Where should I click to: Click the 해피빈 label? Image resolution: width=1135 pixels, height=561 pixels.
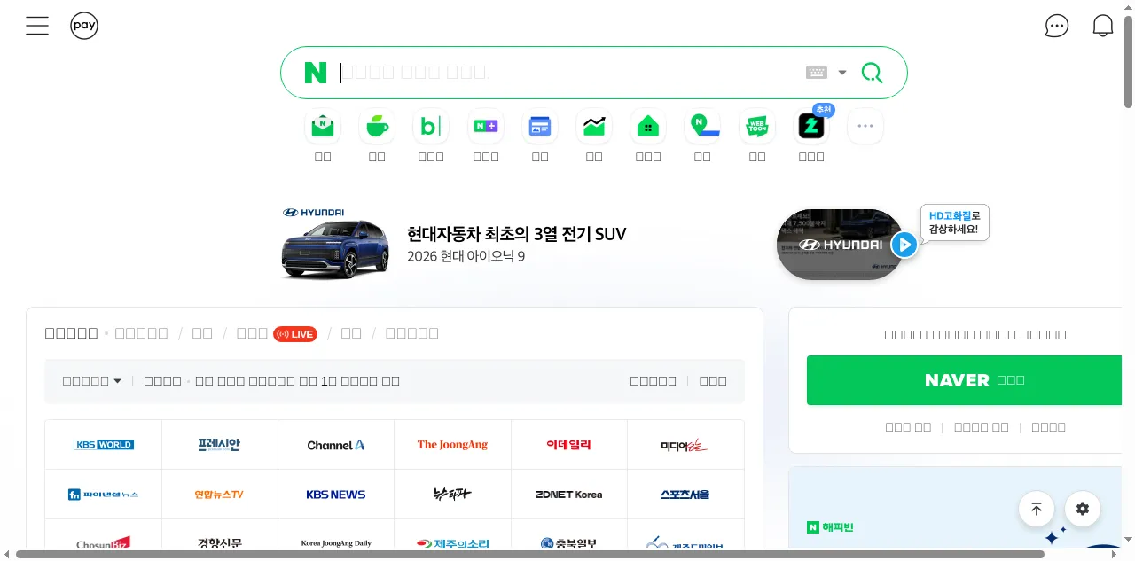coord(839,527)
